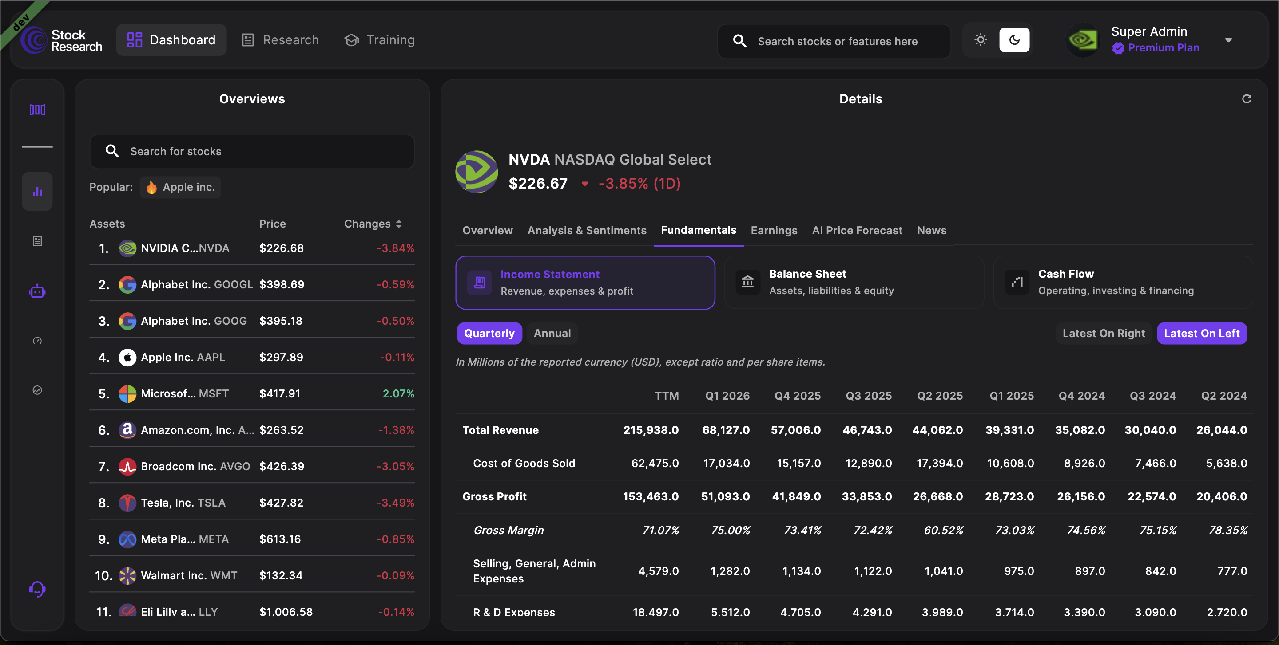Viewport: 1279px width, 645px height.
Task: Click the Cost of Goods Sold label
Action: point(524,463)
